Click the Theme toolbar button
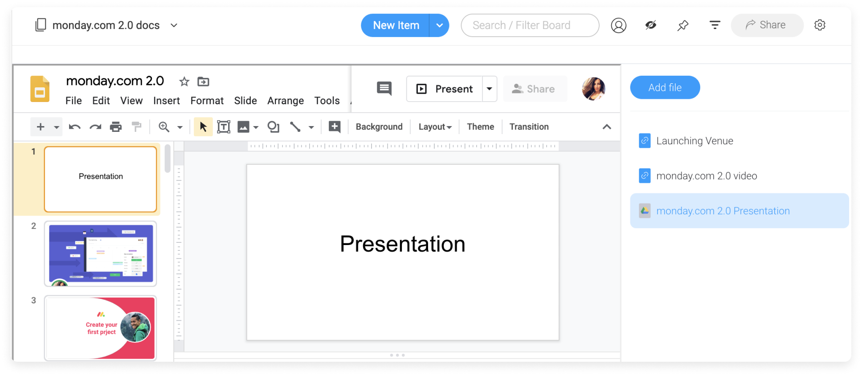Screen dimensions: 862x376 click(480, 127)
